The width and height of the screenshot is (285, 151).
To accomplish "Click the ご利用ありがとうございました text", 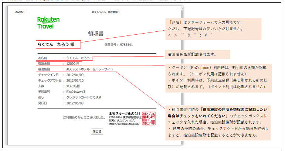I will point(84,118).
